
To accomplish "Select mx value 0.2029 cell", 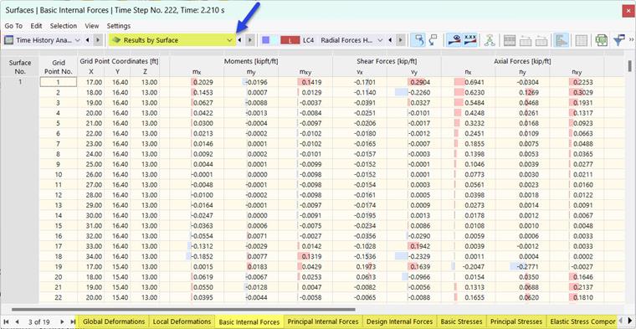I will pos(197,82).
